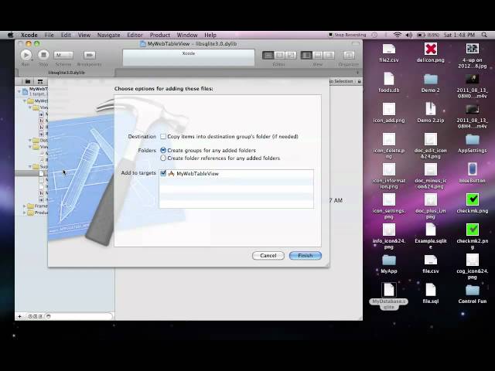
Task: Select the Demo 2 folder on desktop
Action: click(430, 83)
